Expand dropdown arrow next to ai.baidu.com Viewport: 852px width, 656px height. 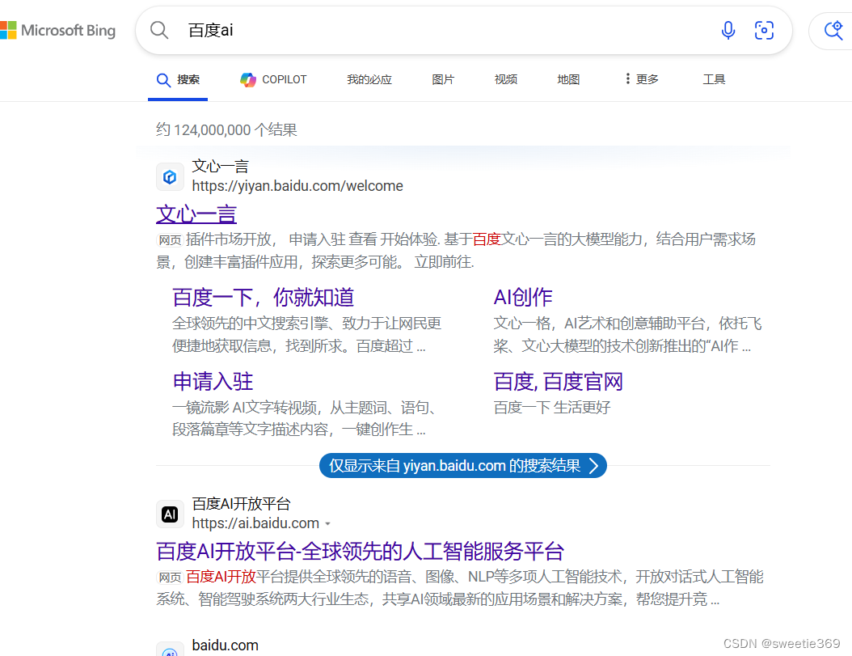pos(327,524)
